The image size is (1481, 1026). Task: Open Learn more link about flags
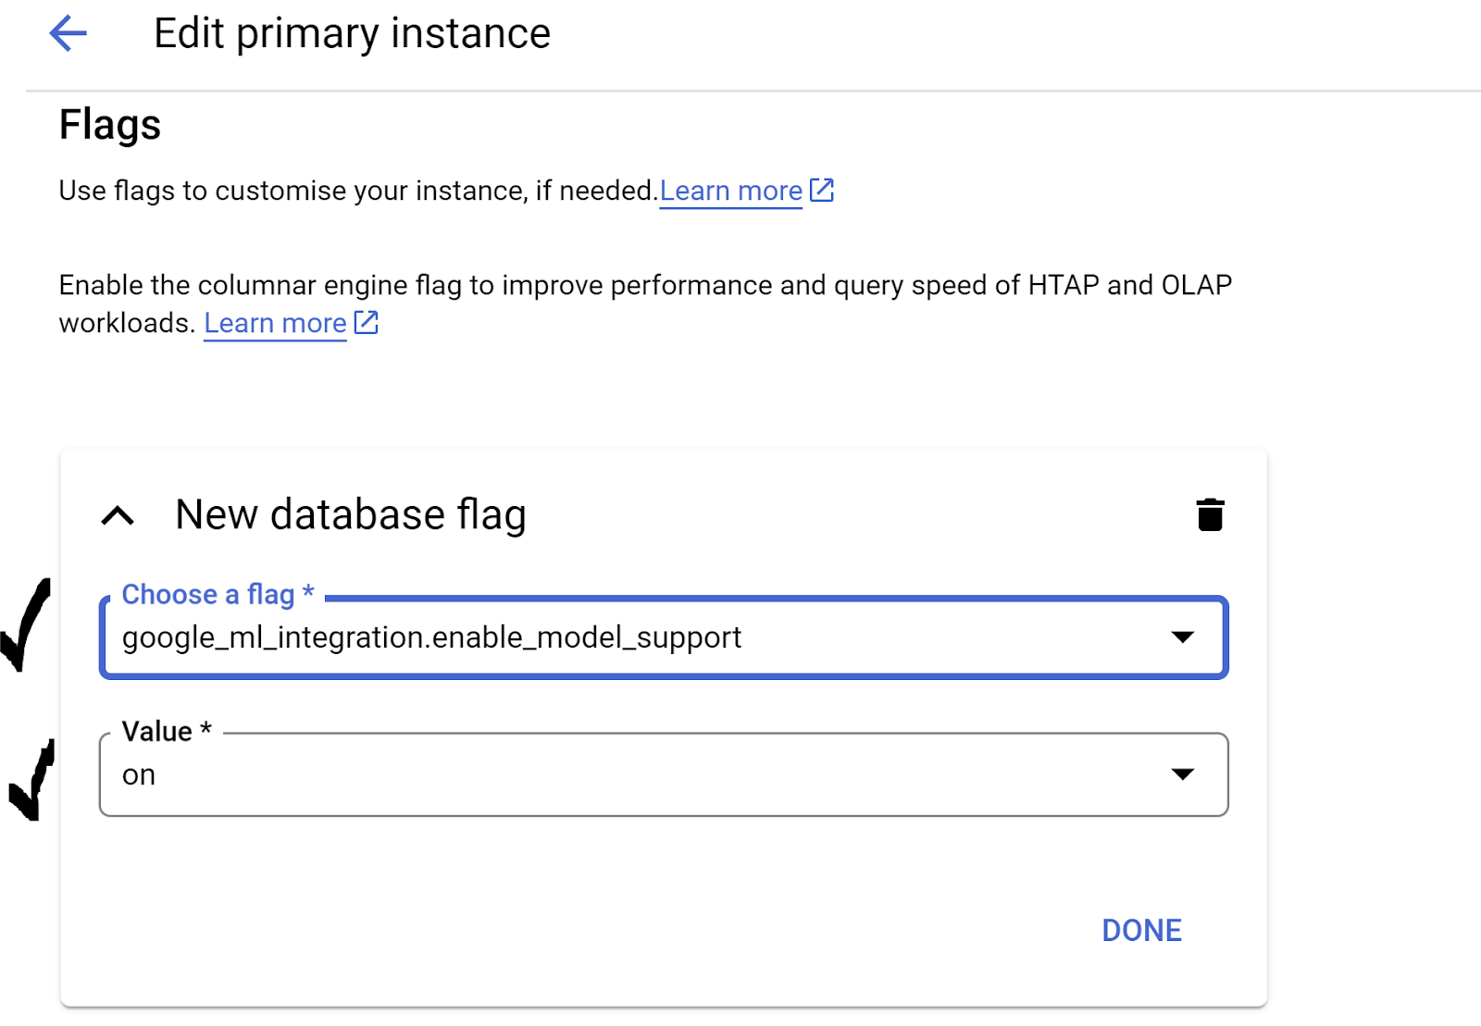click(x=730, y=191)
